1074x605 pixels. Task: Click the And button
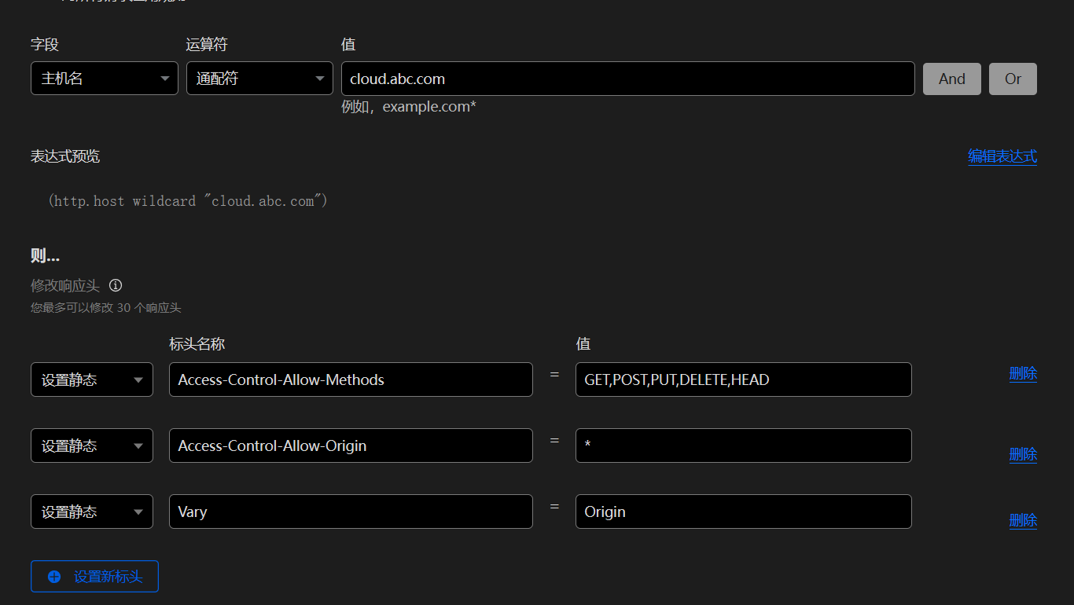tap(951, 79)
